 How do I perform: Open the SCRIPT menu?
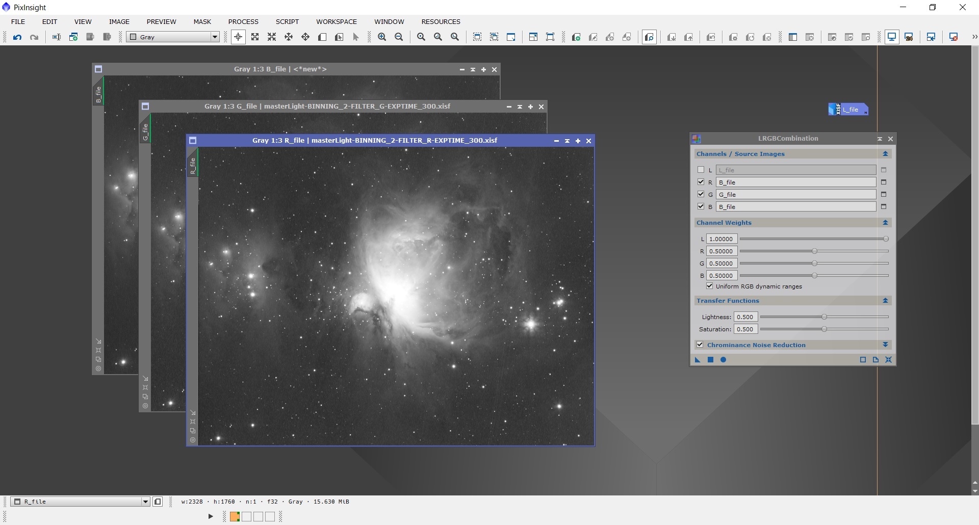pos(287,21)
